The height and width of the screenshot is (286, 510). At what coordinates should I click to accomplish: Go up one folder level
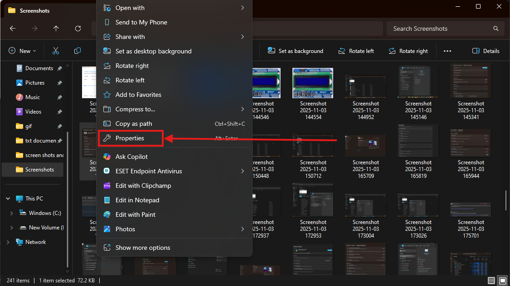[56, 29]
